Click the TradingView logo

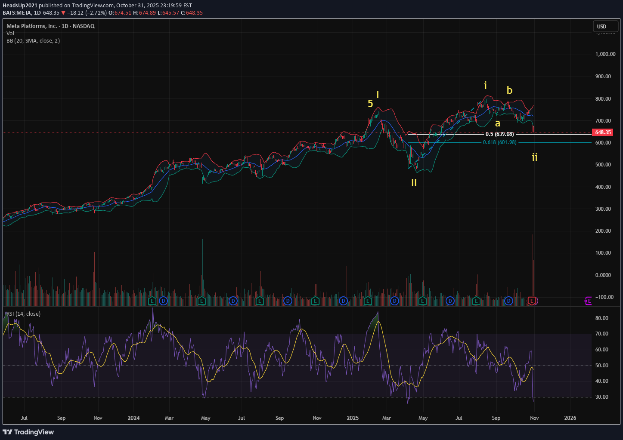(x=28, y=432)
